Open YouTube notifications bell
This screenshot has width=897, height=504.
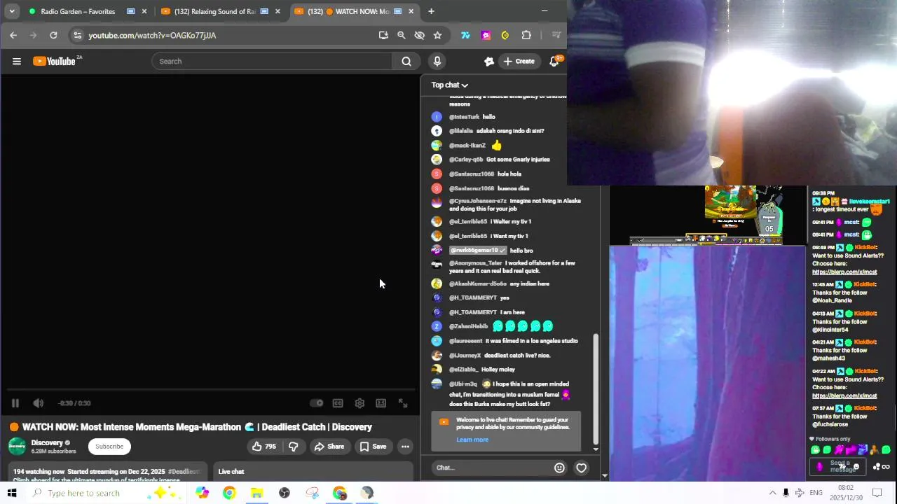[554, 62]
